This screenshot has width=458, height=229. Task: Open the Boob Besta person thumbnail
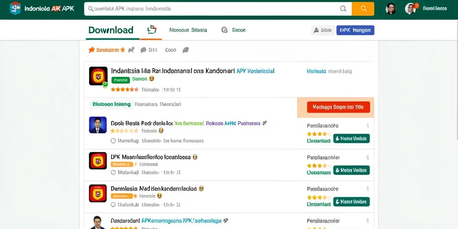coord(98,125)
